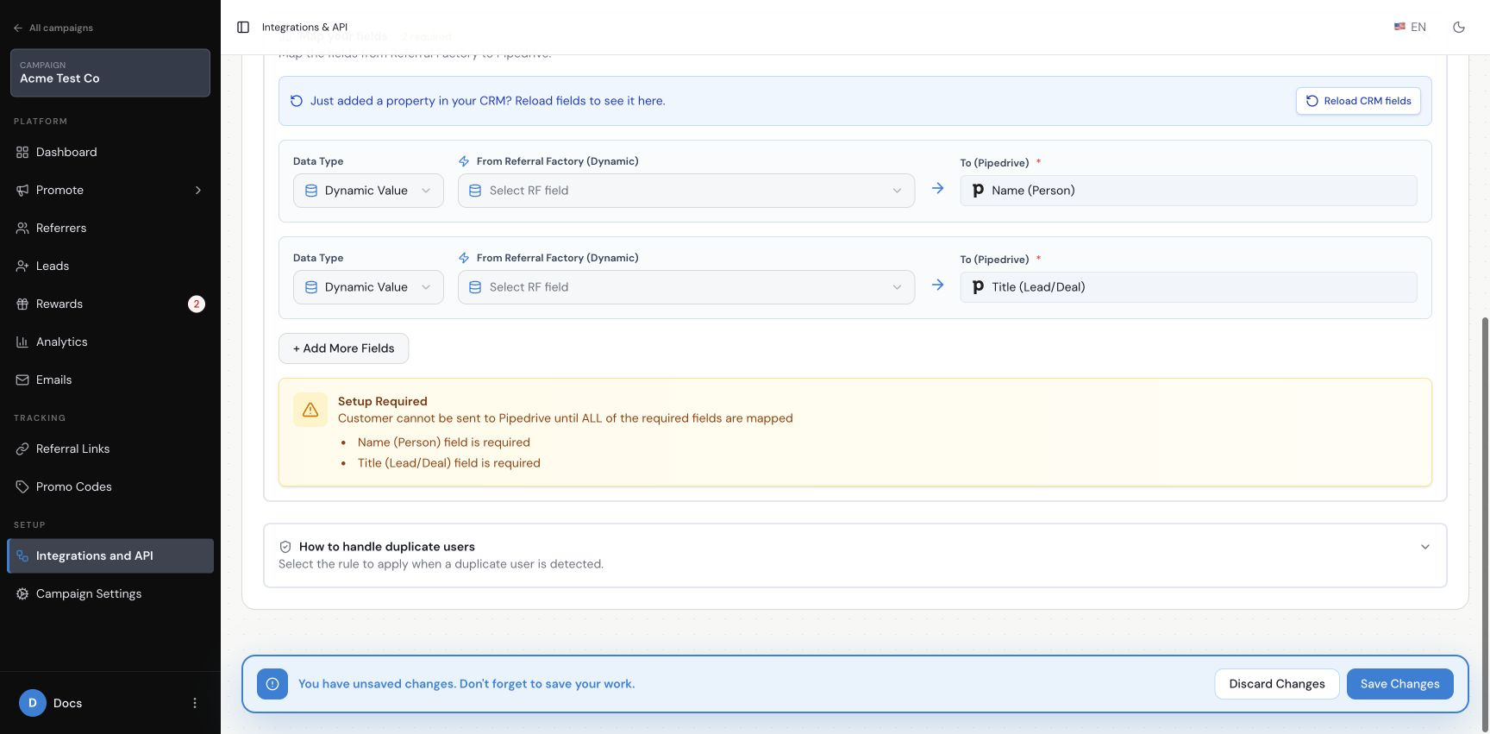Open Referral Links page
Screen dimensions: 1490x734
110,449
